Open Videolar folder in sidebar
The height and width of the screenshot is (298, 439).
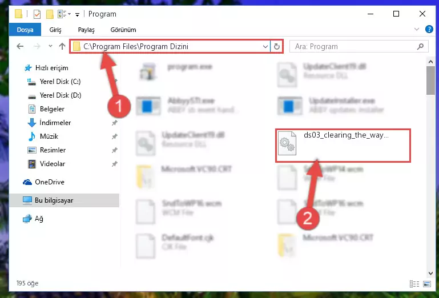coord(53,164)
